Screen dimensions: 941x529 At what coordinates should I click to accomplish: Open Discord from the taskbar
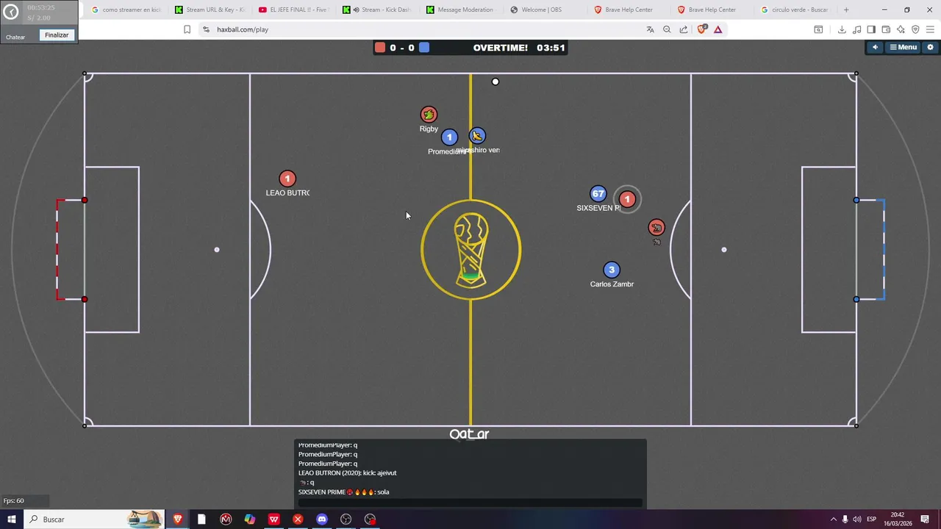pyautogui.click(x=321, y=519)
